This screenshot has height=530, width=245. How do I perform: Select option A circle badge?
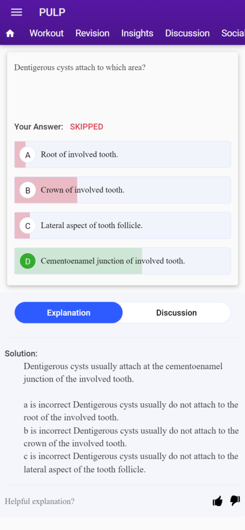point(28,154)
